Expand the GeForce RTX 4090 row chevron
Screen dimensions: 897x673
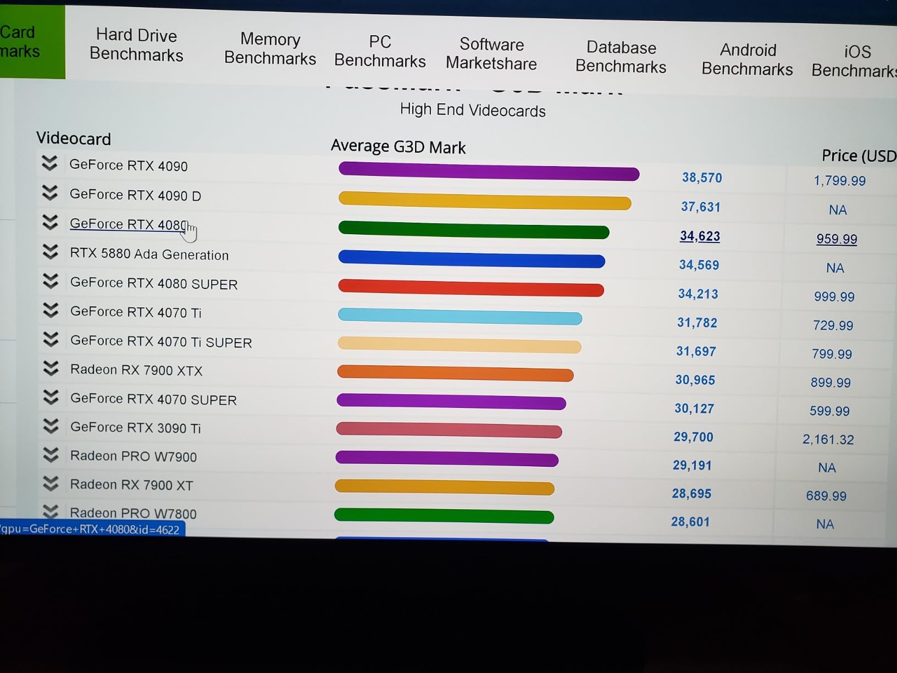click(x=49, y=163)
